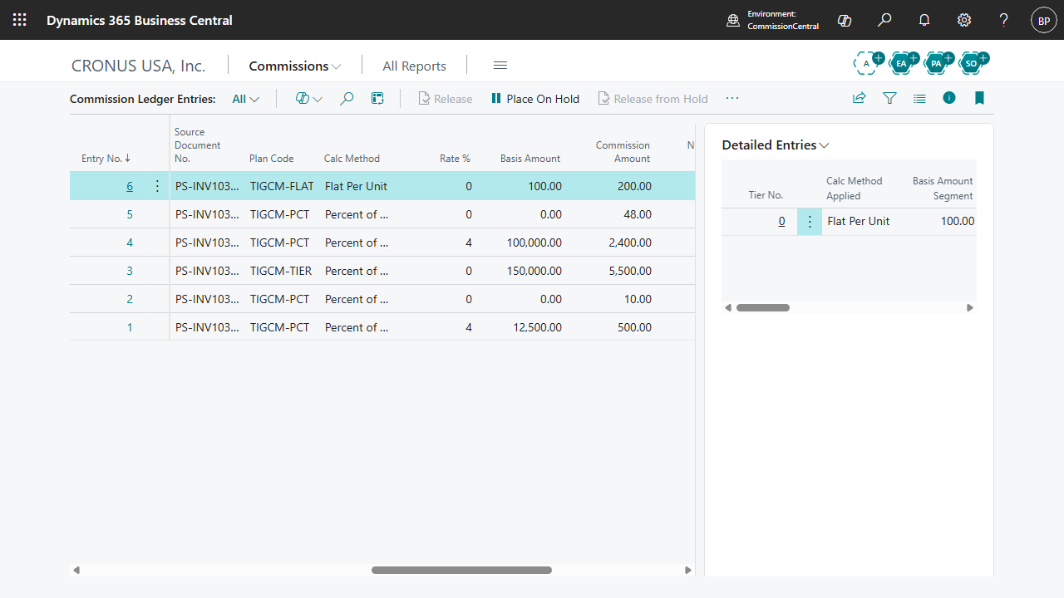Search the Commission Ledger Entries list
This screenshot has height=598, width=1064.
(347, 99)
